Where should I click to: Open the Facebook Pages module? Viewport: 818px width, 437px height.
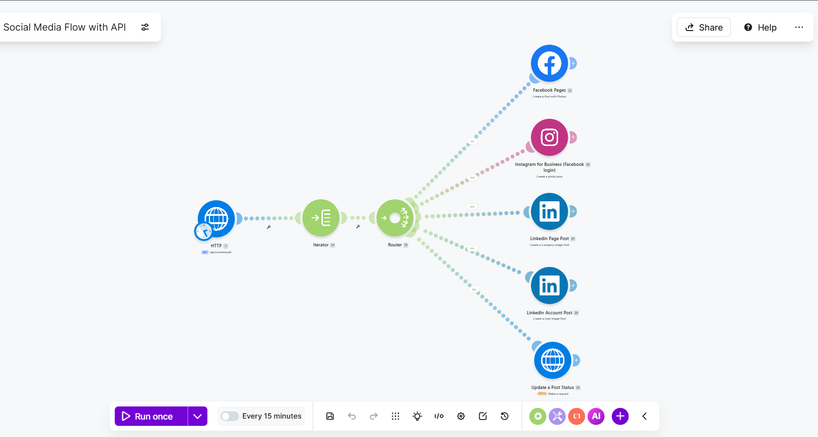pyautogui.click(x=549, y=64)
